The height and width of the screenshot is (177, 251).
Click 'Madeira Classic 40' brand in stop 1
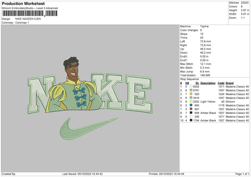pyautogui.click(x=237, y=86)
